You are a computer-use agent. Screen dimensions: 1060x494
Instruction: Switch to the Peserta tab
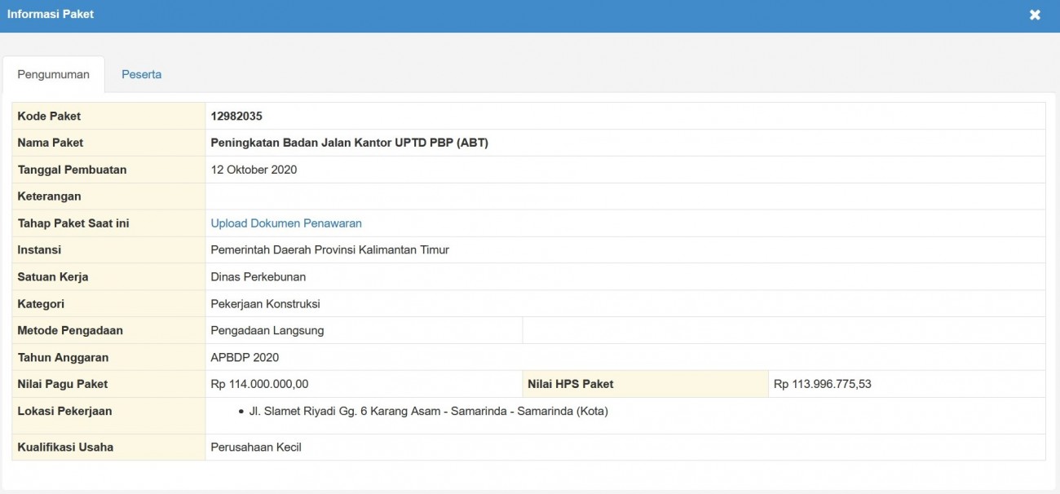(141, 74)
